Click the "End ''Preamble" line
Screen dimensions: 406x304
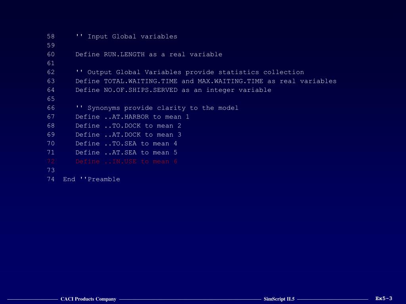click(x=92, y=179)
